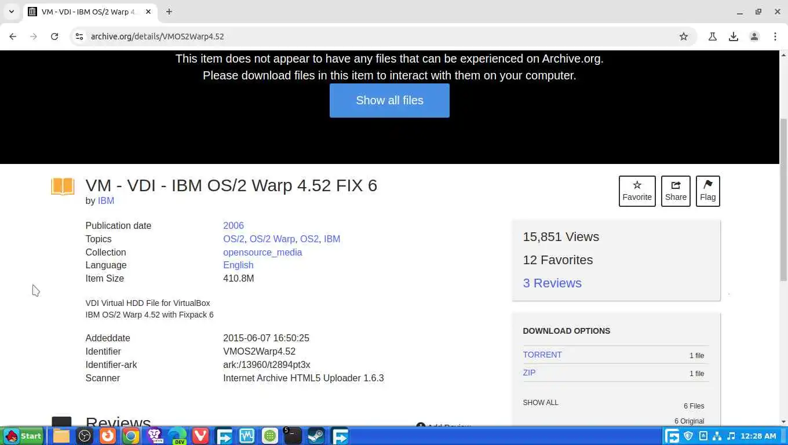Screen dimensions: 788x445
Task: Click the Addeddate value 2015-06-07 16:50:25
Action: 266,338
